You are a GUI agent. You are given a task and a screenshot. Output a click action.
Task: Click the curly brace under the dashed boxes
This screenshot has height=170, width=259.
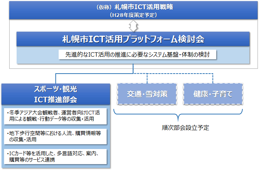click(x=178, y=115)
